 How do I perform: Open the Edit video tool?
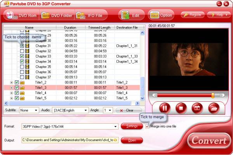pos(131,15)
